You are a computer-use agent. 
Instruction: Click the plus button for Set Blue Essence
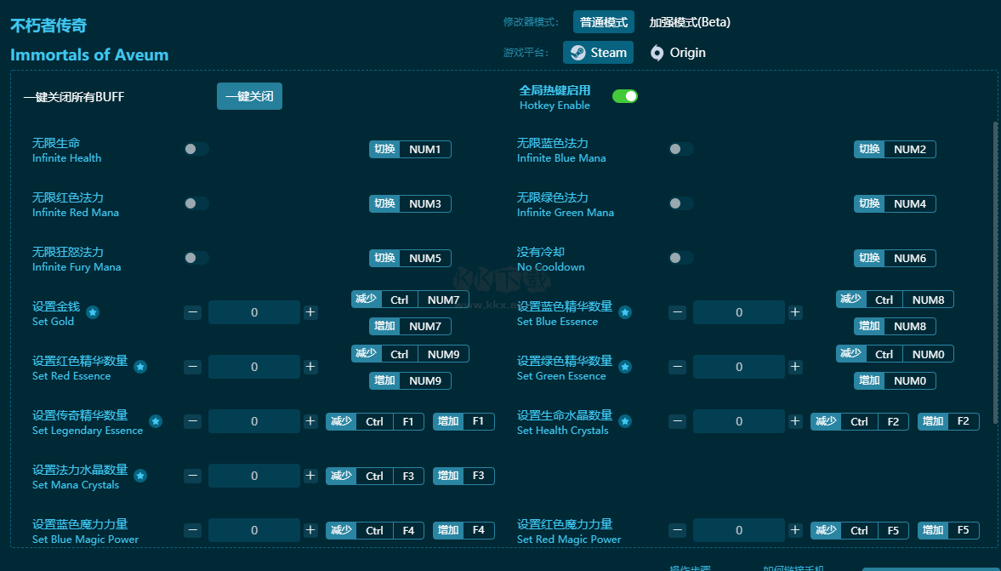point(795,312)
